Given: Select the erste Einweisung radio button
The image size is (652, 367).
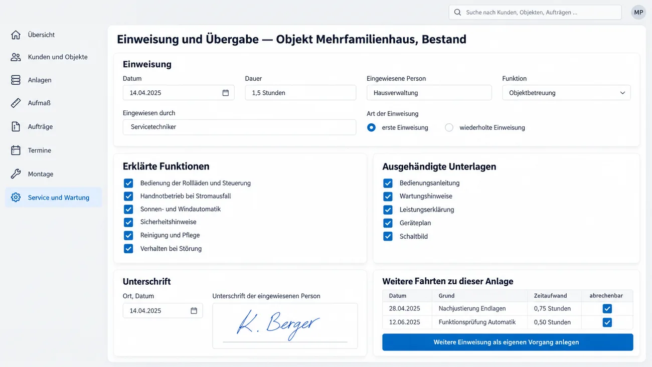Looking at the screenshot, I should pos(371,127).
